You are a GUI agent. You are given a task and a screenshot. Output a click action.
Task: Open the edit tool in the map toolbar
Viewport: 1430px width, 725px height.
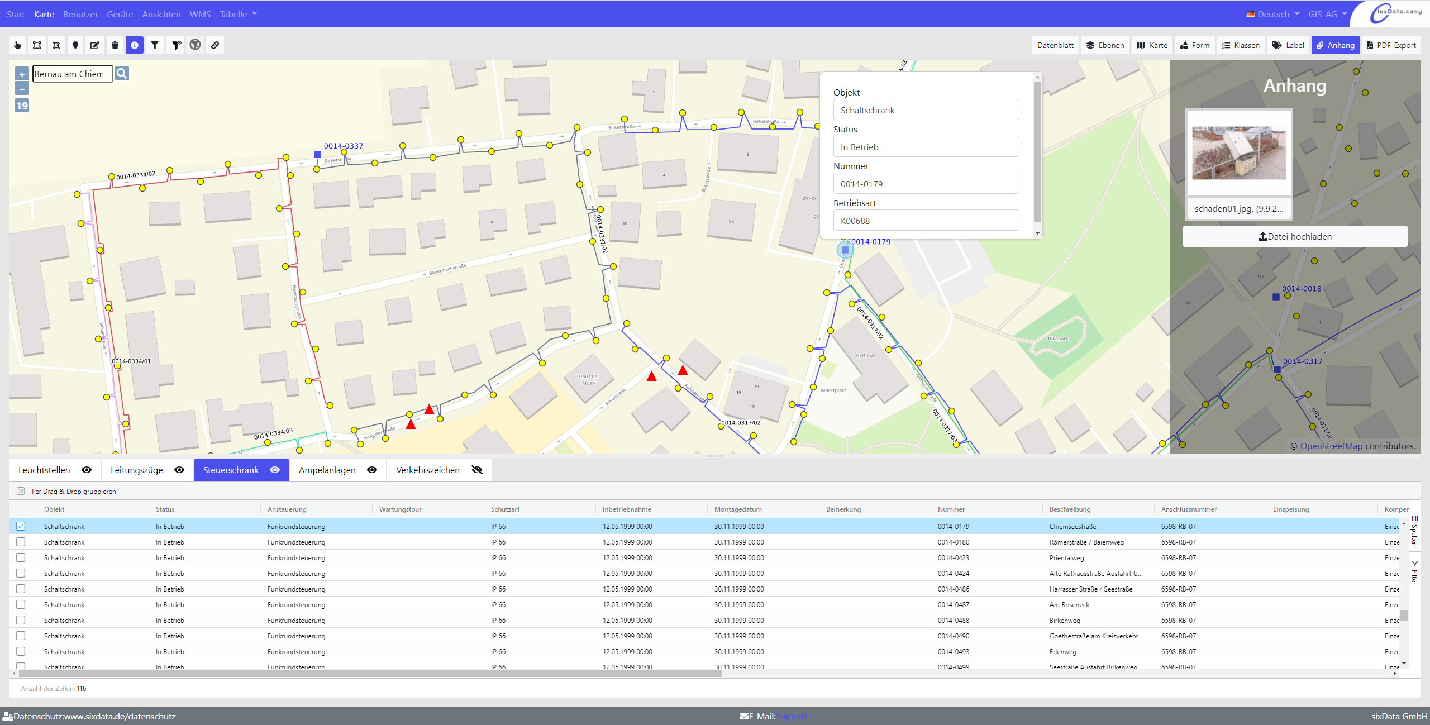click(x=95, y=45)
